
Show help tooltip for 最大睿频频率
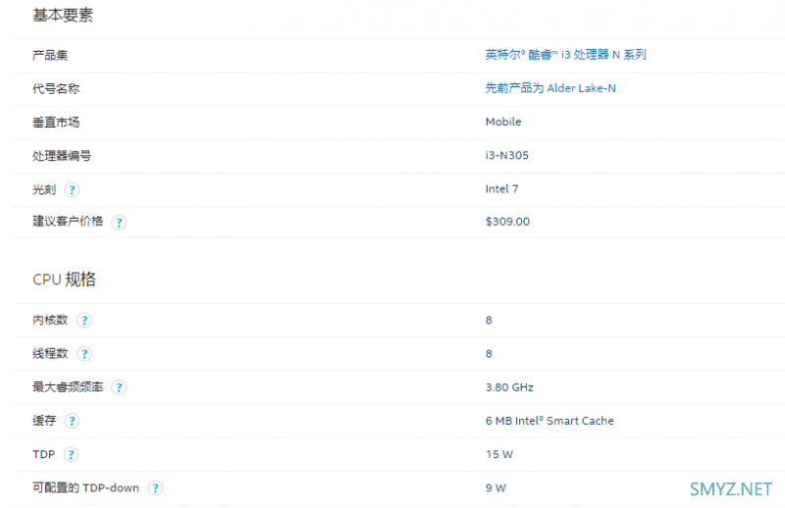pos(119,386)
